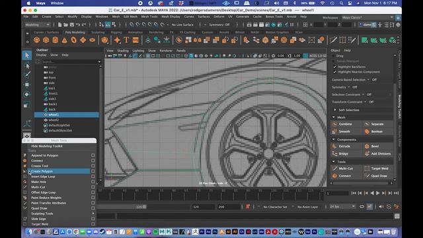Click the polygon cylinder shelf icon
Viewport: 423px width, 238px height.
56,40
